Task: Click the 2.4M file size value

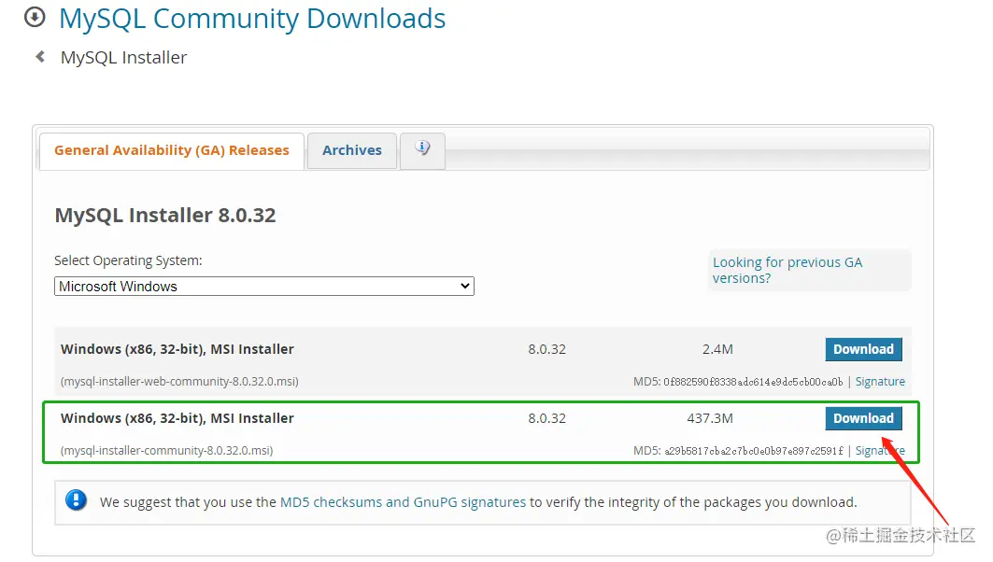Action: [x=717, y=349]
